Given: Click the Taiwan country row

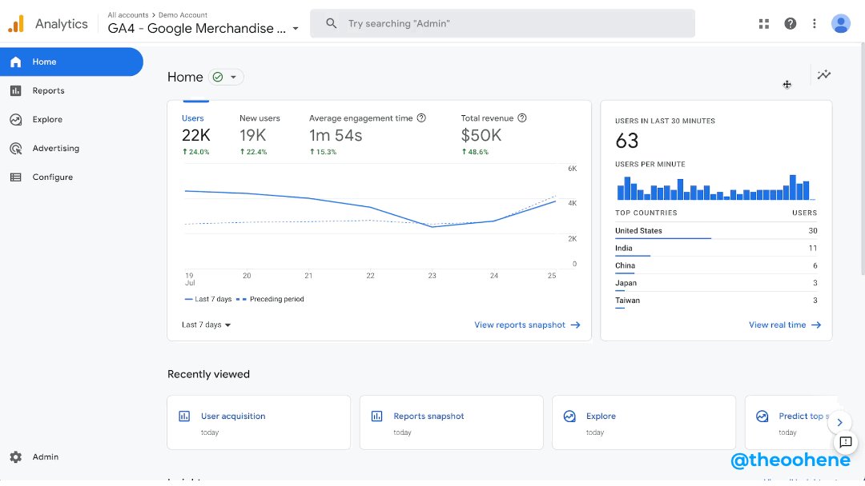Looking at the screenshot, I should point(716,301).
